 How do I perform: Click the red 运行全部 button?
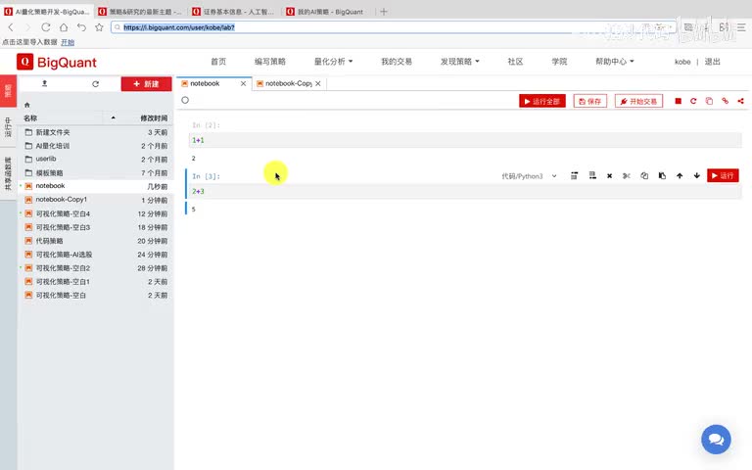541,101
